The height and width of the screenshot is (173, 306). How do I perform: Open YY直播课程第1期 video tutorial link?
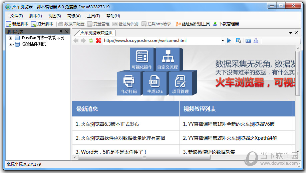pyautogui.click(x=231, y=124)
